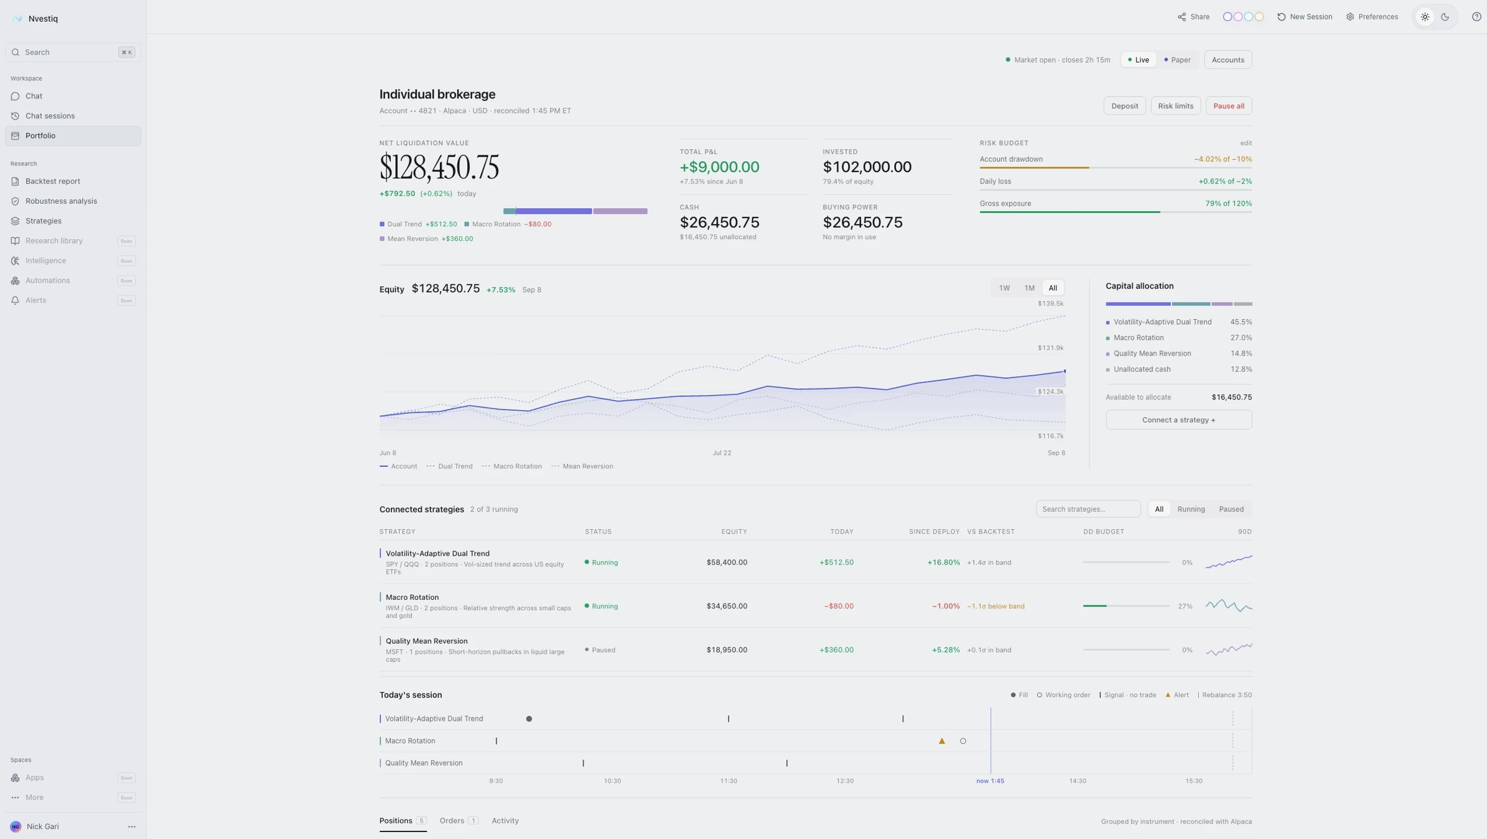The height and width of the screenshot is (839, 1487).
Task: Open the Orders tab
Action: coord(458,821)
